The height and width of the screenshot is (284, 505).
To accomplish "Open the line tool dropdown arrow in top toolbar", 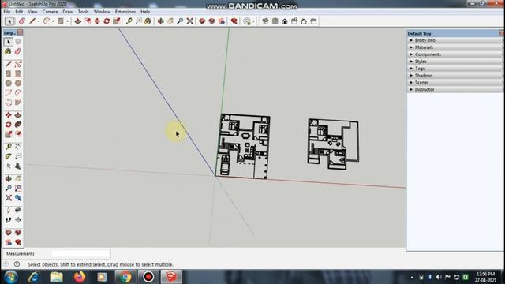I will pos(39,21).
